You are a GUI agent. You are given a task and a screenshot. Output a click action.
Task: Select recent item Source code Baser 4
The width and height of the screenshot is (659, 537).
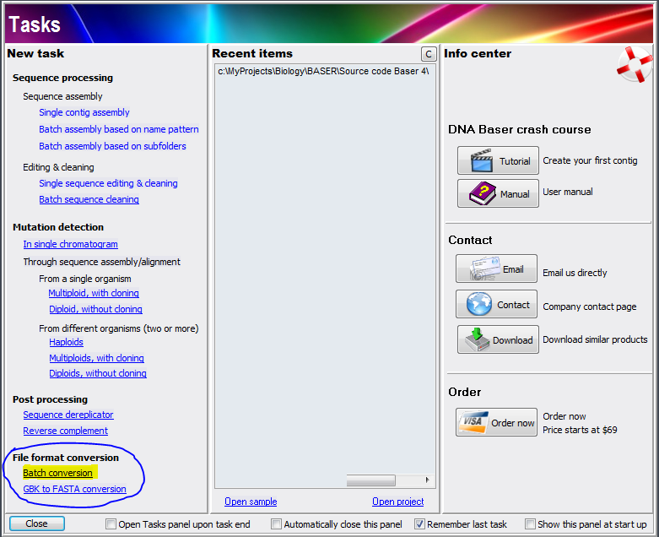[325, 71]
